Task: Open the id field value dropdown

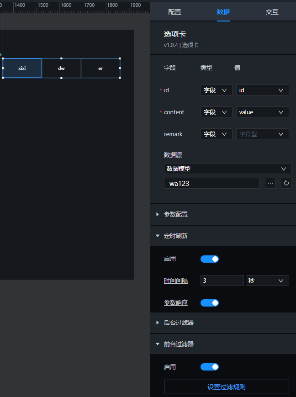Action: coord(262,90)
